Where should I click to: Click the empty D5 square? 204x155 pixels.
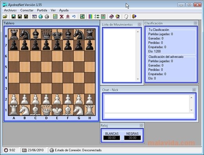click(46, 67)
